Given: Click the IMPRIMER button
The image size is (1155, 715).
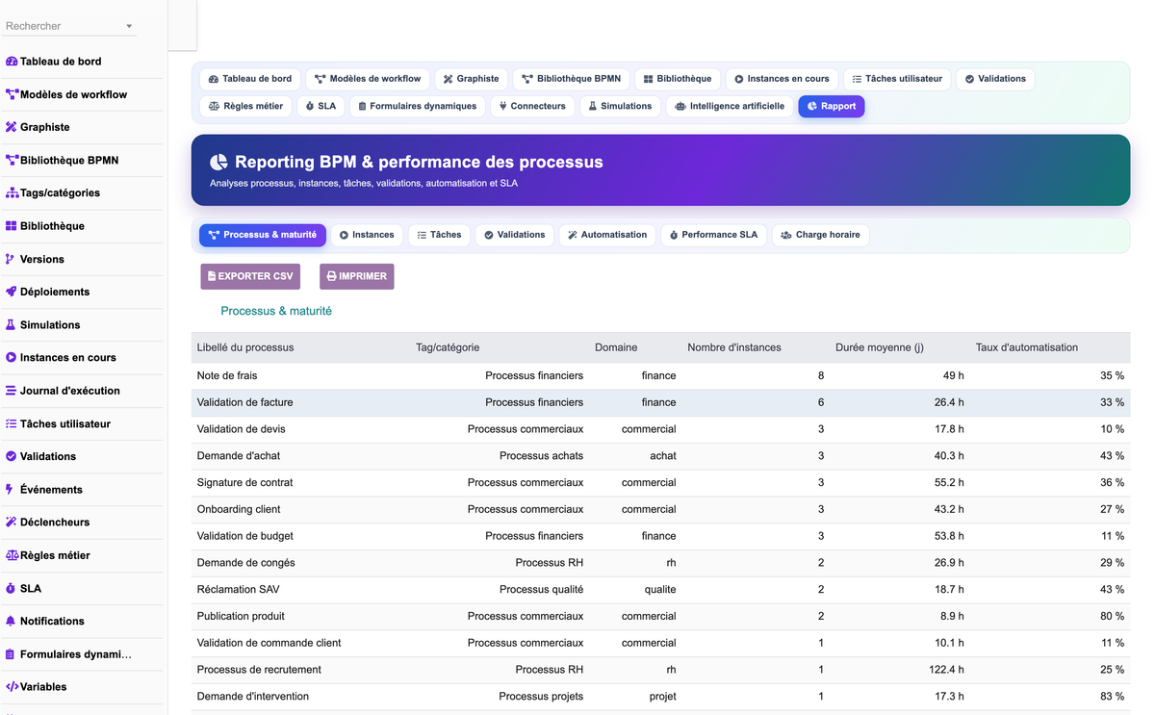Looking at the screenshot, I should 356,276.
